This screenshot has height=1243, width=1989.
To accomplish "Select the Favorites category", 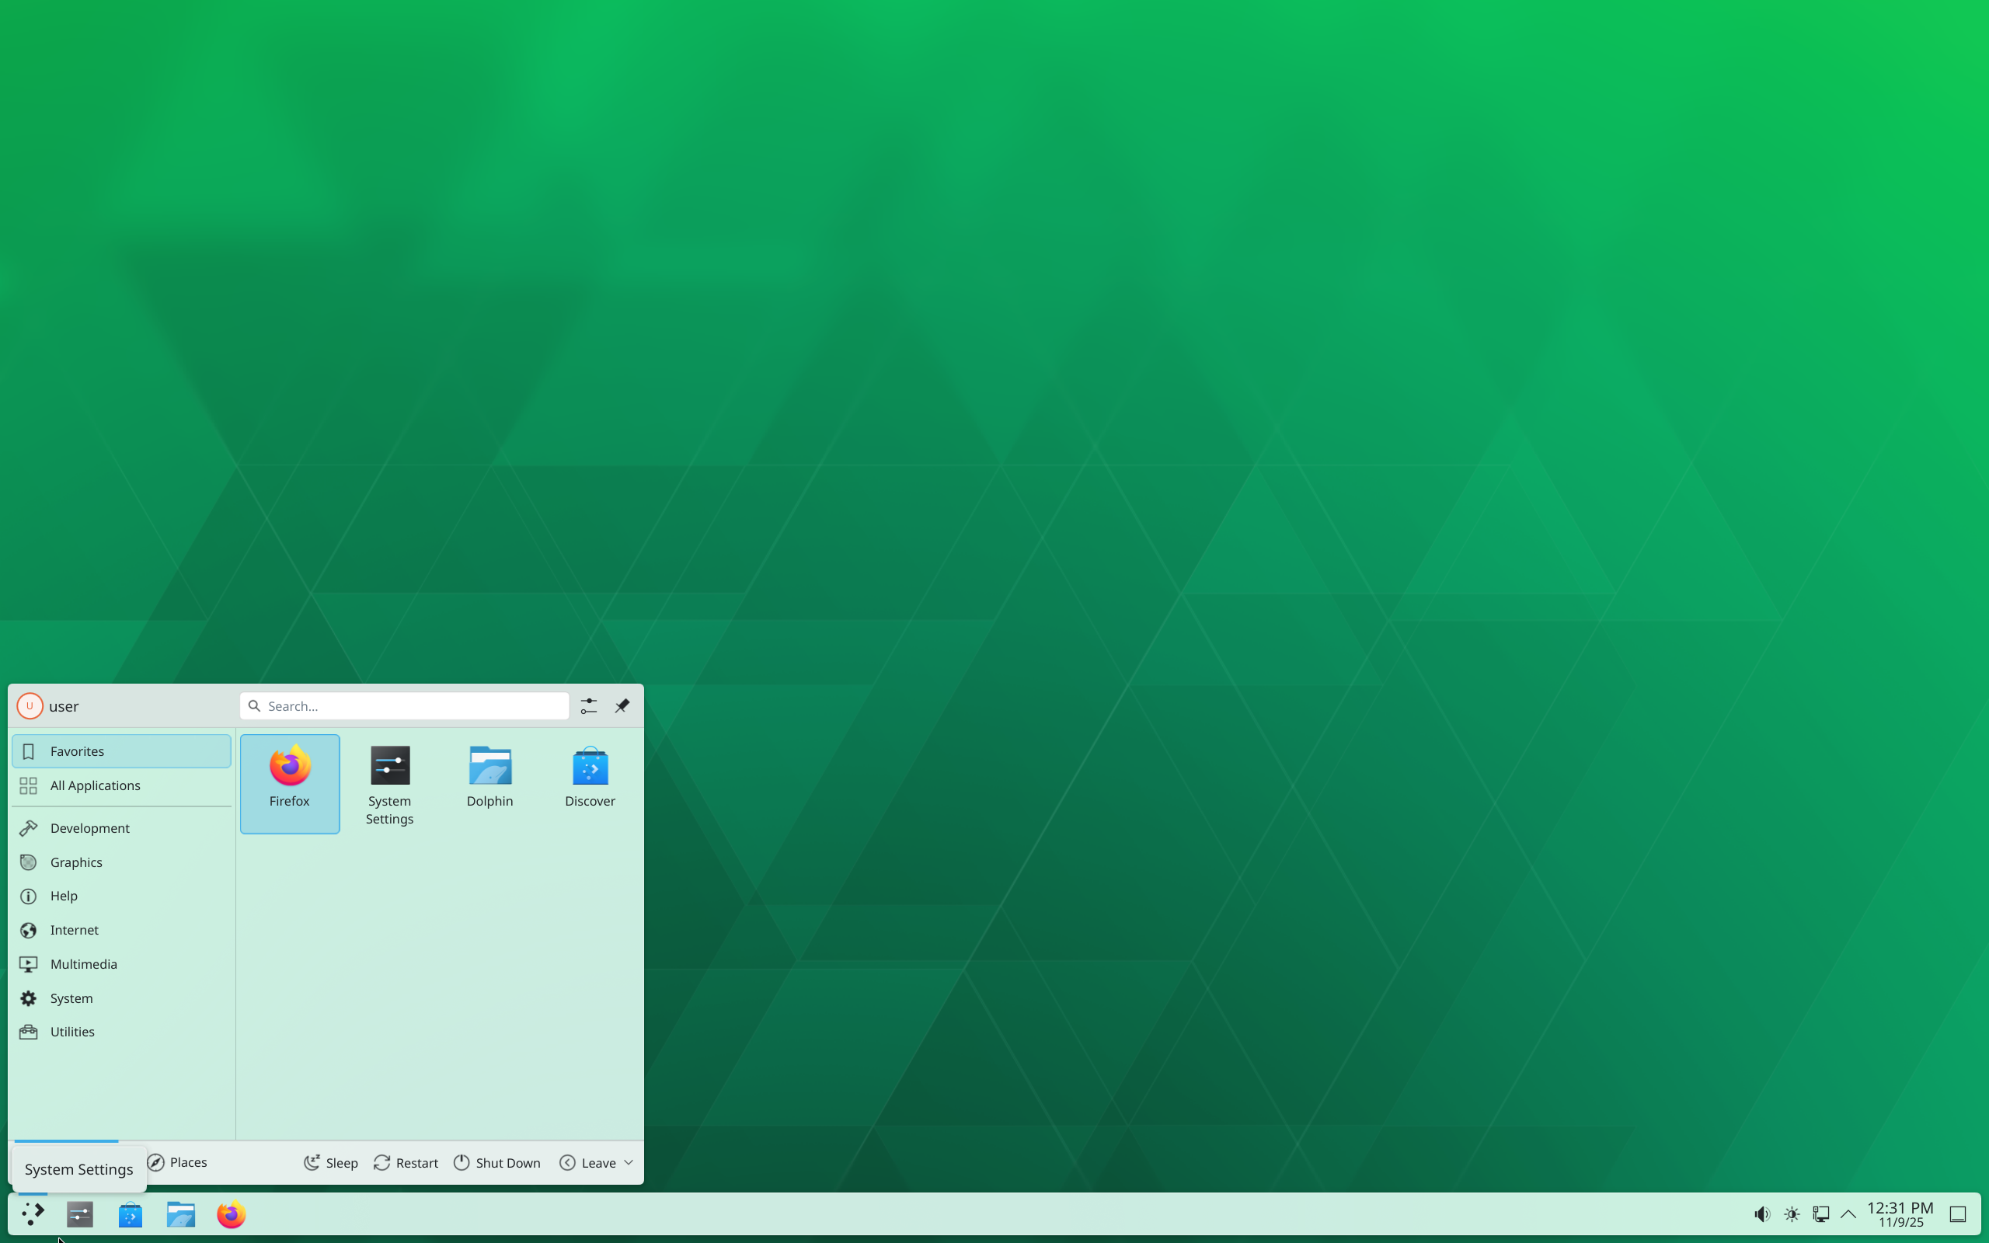I will click(122, 751).
